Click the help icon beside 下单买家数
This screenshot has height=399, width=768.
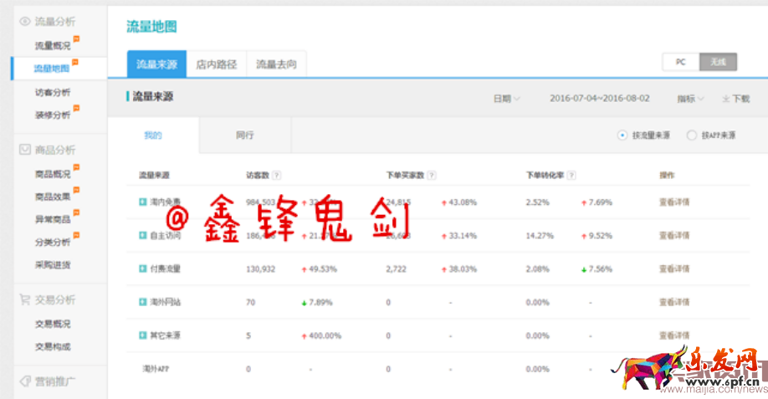[x=430, y=176]
